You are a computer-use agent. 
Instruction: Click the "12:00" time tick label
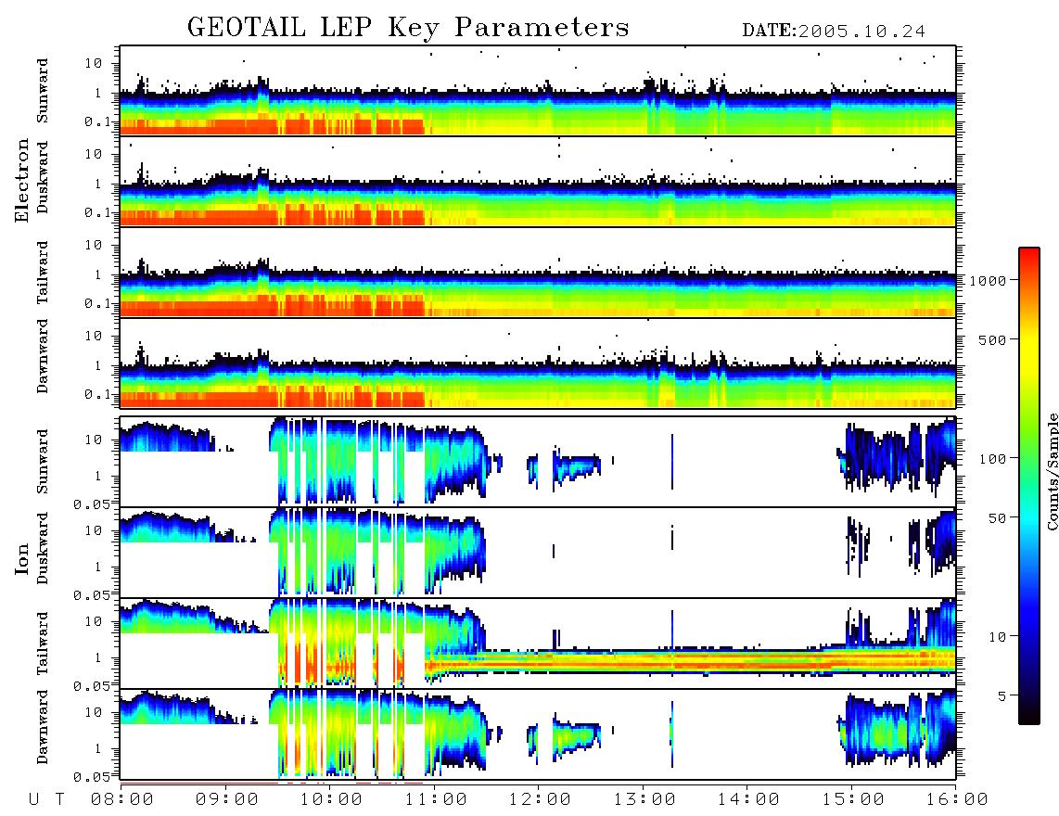coord(540,799)
